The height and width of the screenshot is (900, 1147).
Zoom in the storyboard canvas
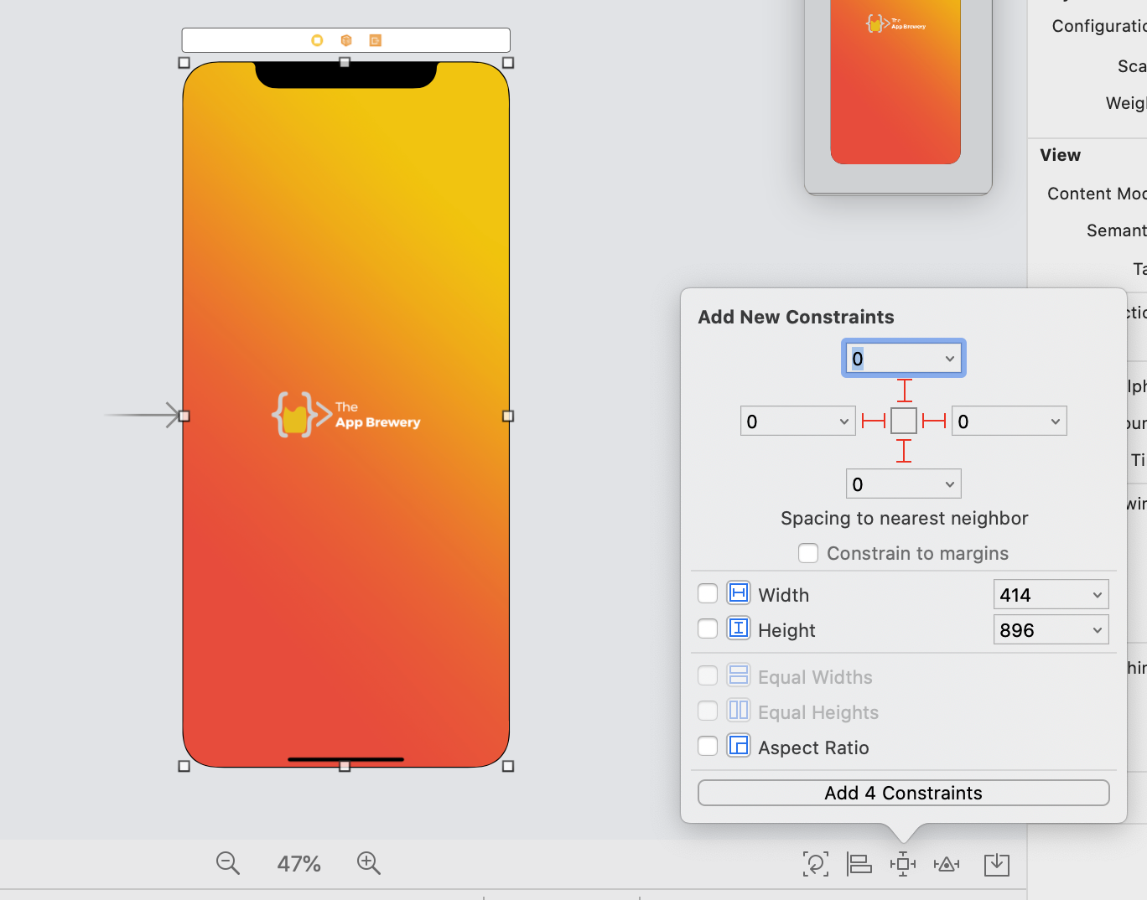pyautogui.click(x=369, y=863)
